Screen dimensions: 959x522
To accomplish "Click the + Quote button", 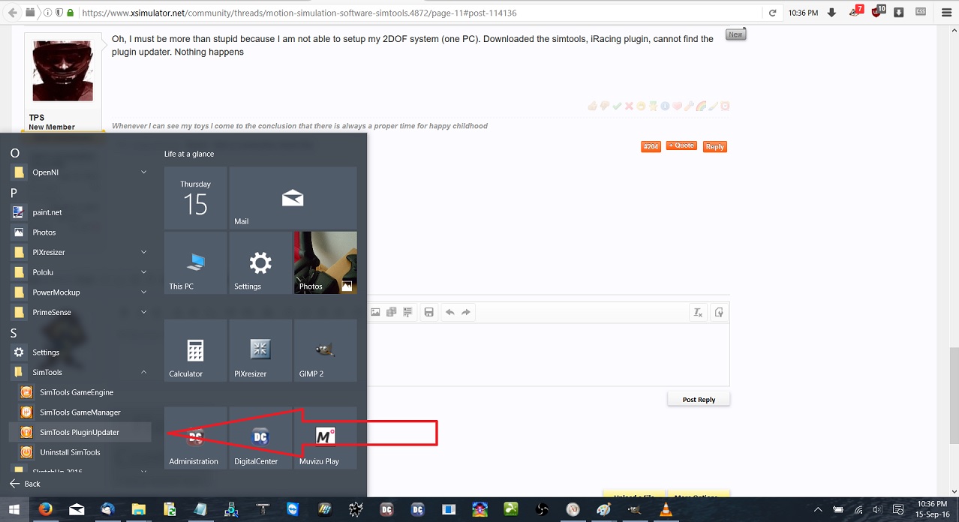I will (x=681, y=146).
